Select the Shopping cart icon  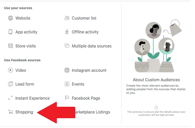click(11, 112)
